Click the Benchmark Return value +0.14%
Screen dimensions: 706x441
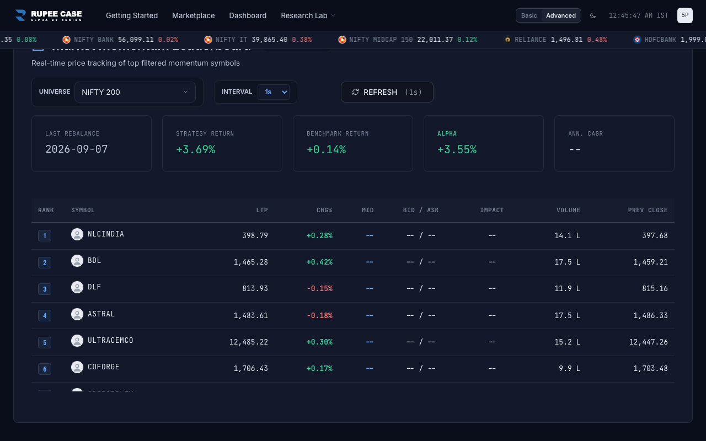(327, 149)
